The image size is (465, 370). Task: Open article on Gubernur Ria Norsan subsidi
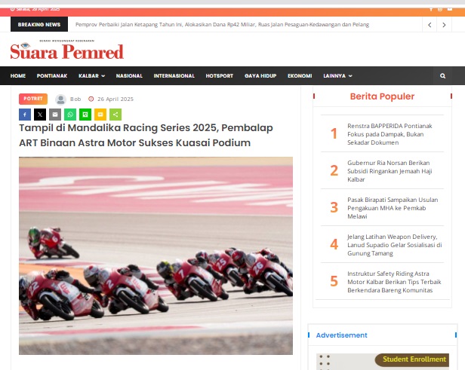[390, 171]
